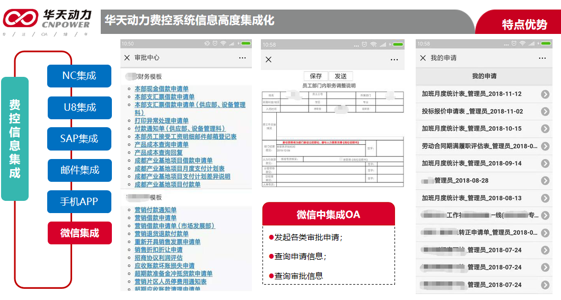Click the 华天动力 CNPOWER logo
Screen dimensions: 561x300
click(x=47, y=19)
